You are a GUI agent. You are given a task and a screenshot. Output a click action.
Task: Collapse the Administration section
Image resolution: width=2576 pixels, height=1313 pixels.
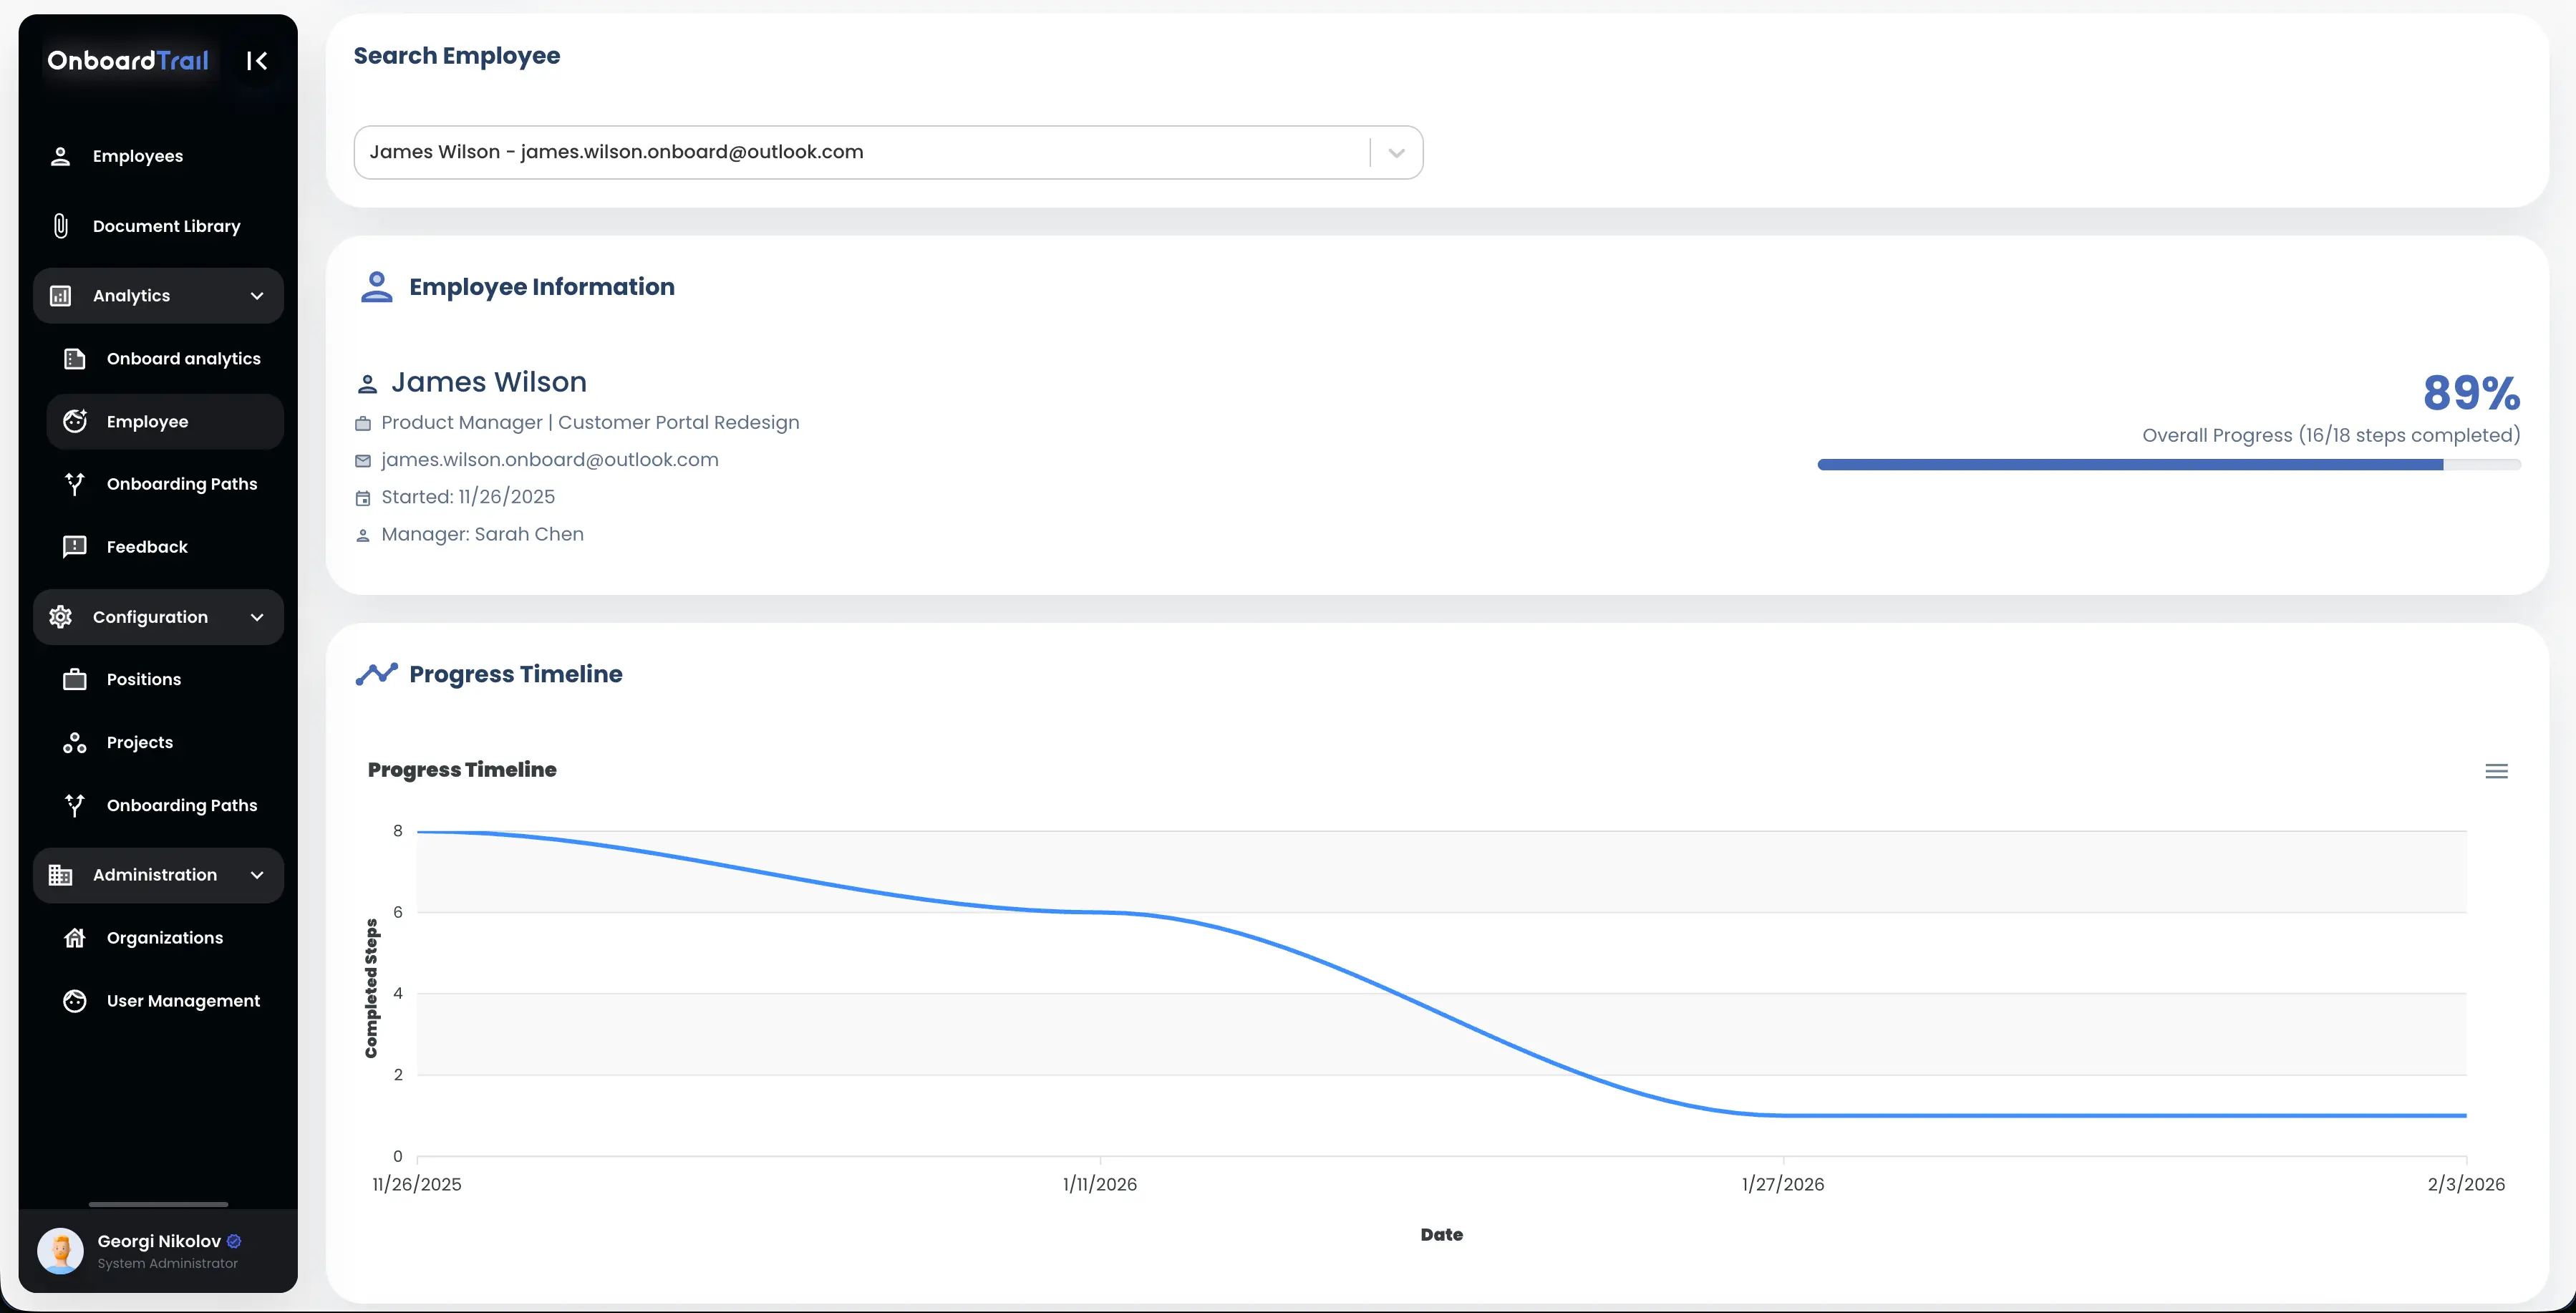(x=257, y=875)
